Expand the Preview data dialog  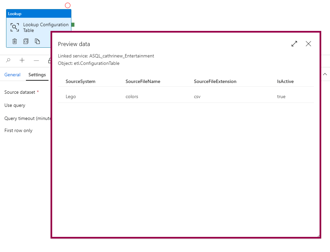pos(294,44)
